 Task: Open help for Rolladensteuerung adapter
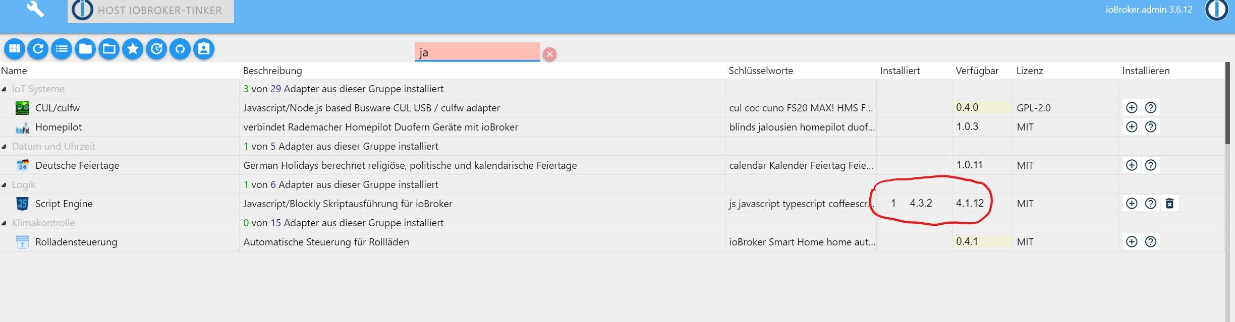coord(1151,242)
